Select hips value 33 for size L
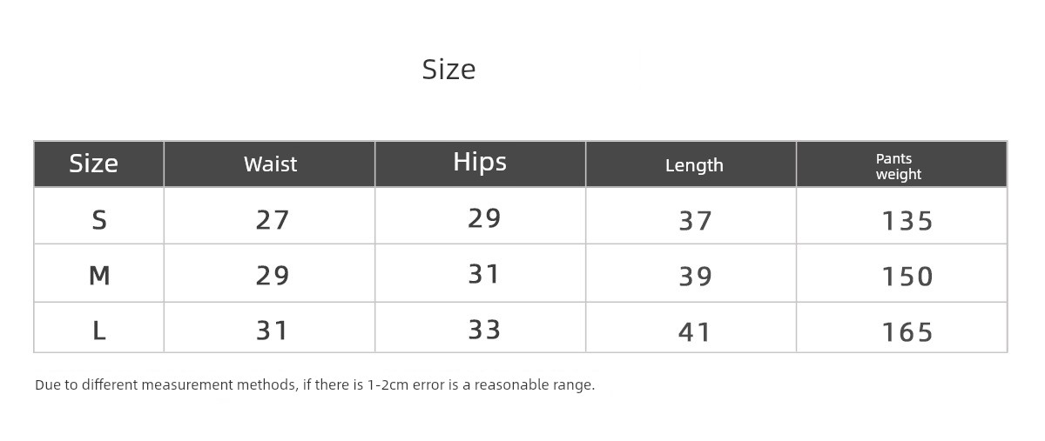This screenshot has width=1045, height=441. point(484,330)
